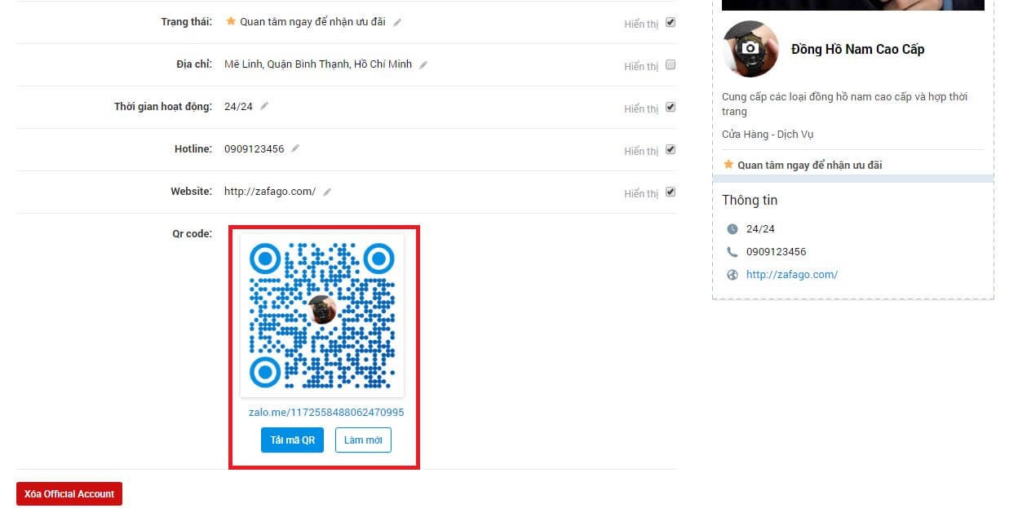Click the hotline value 0909123456 in form
Image resolution: width=1018 pixels, height=526 pixels.
pos(254,149)
